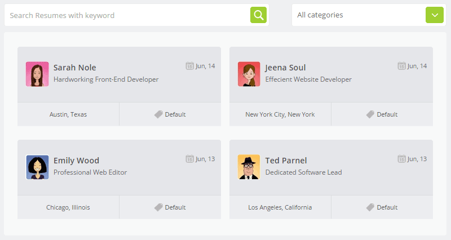Screen dimensions: 451x240
Task: Open Jeena Soul's resume name link
Action: [286, 68]
